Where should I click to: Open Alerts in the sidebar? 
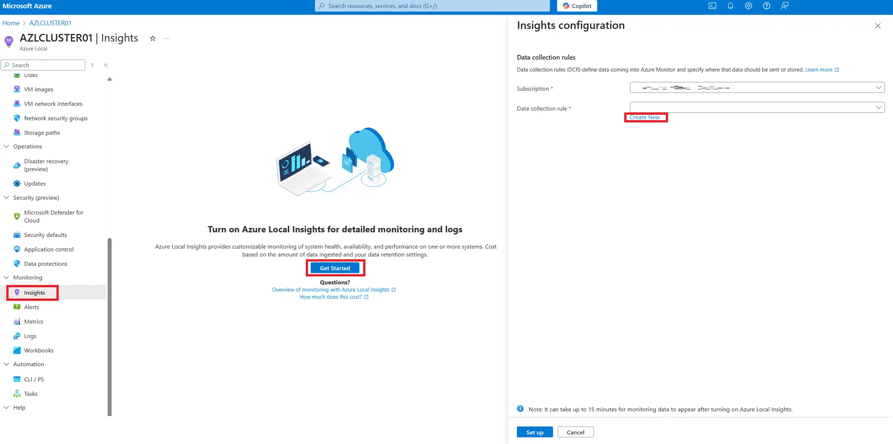31,307
